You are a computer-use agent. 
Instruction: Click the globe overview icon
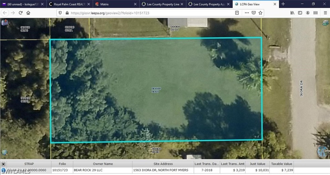tap(323, 152)
